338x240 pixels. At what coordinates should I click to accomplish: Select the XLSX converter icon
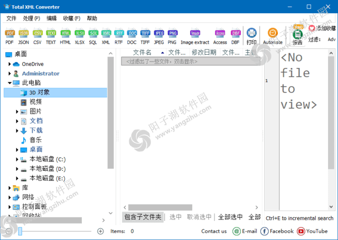(80, 36)
